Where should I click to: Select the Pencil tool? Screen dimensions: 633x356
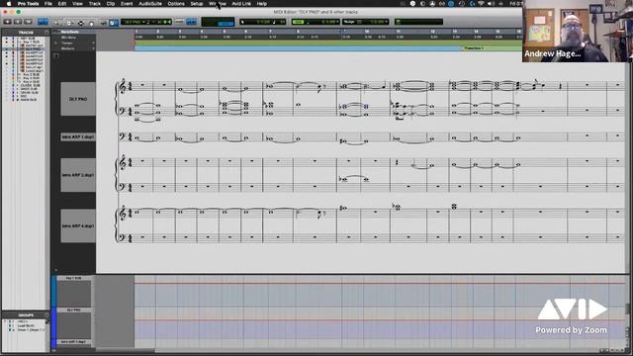[x=104, y=23]
